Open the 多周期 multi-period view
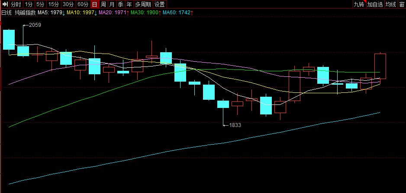 tap(143, 4)
